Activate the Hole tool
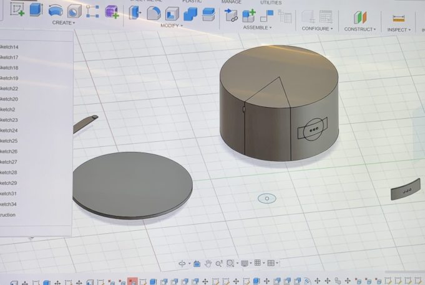This screenshot has width=425, height=285. click(x=74, y=11)
